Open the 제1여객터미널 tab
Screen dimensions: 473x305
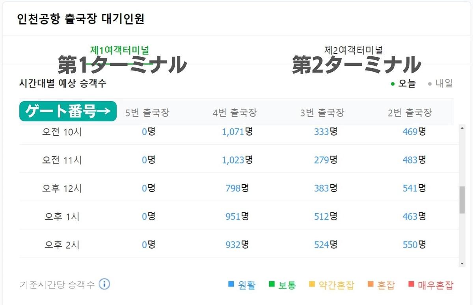(x=119, y=50)
